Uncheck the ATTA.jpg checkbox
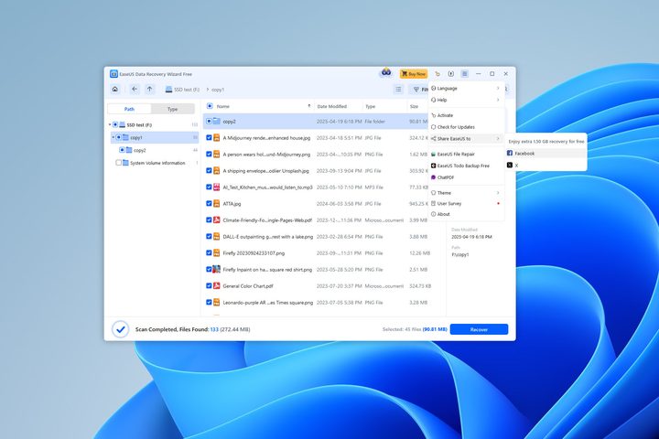 (x=209, y=203)
